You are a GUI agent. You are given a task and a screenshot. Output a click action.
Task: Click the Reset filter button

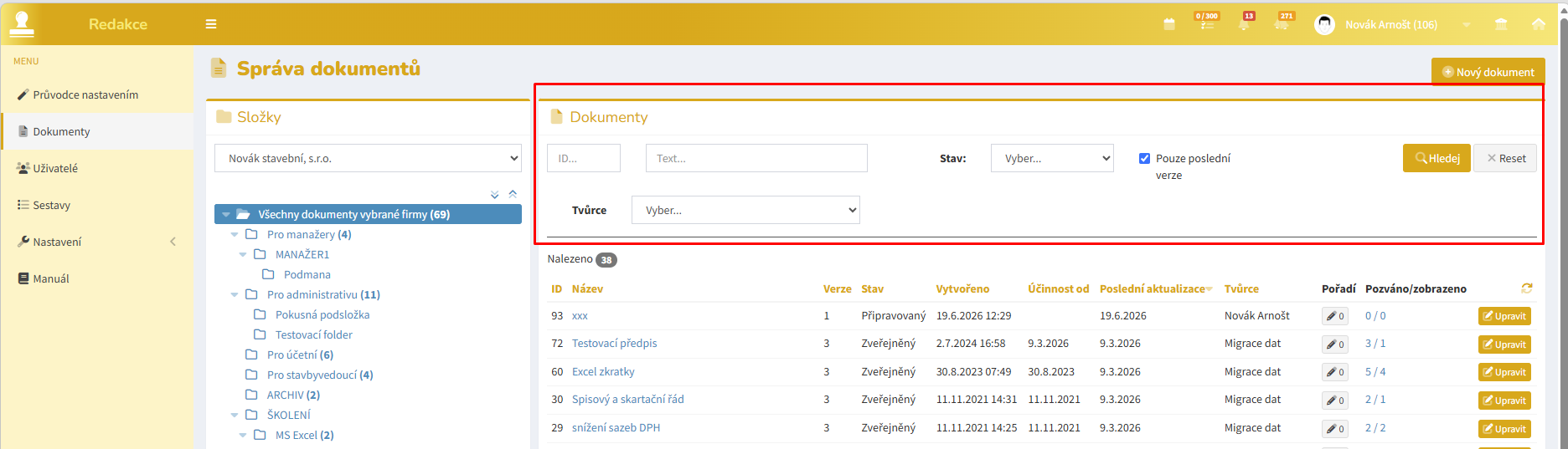pyautogui.click(x=1505, y=158)
